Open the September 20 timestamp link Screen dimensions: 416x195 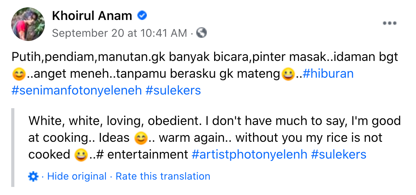[x=119, y=33]
